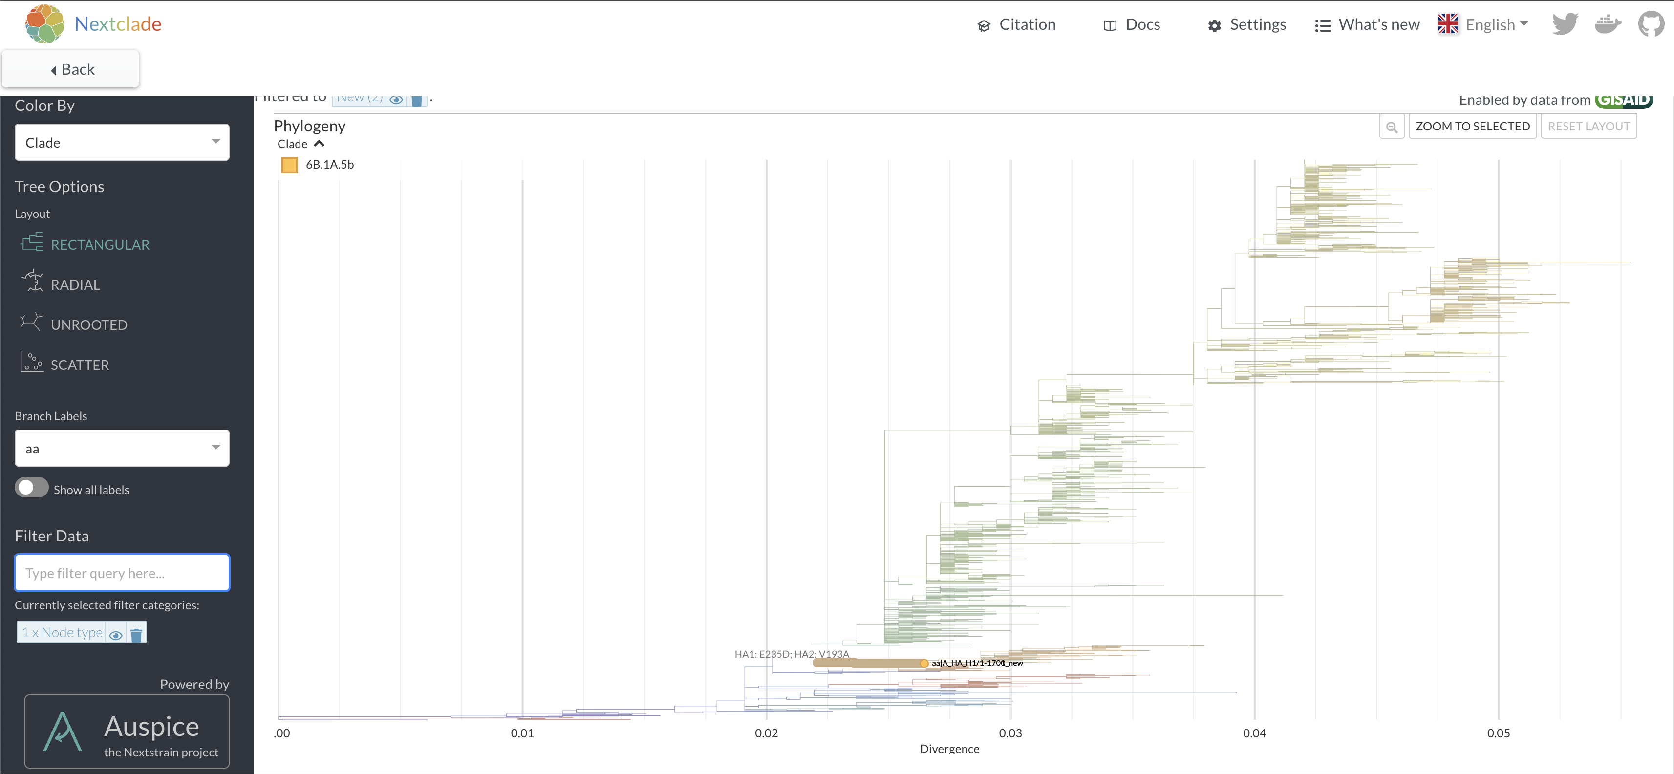1674x774 pixels.
Task: Open the Twitter bird icon link
Action: pos(1565,24)
